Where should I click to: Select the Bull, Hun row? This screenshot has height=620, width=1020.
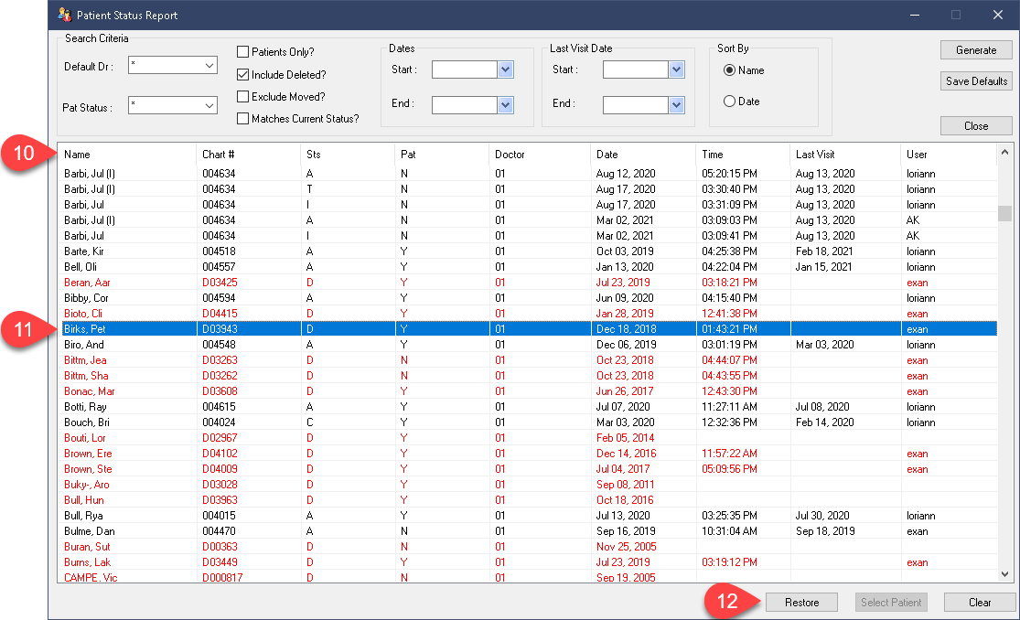tap(529, 500)
